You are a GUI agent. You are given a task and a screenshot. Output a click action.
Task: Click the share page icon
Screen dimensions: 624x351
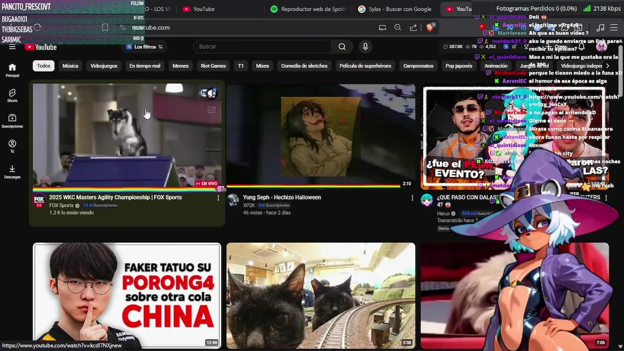tap(413, 28)
